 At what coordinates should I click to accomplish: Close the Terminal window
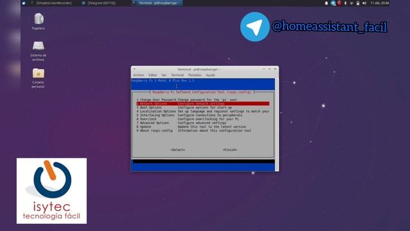(275, 69)
